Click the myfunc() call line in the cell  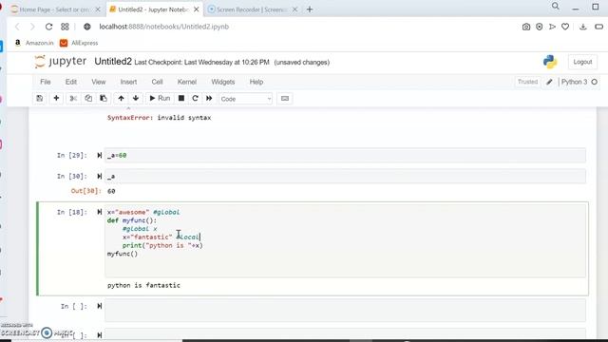click(123, 254)
